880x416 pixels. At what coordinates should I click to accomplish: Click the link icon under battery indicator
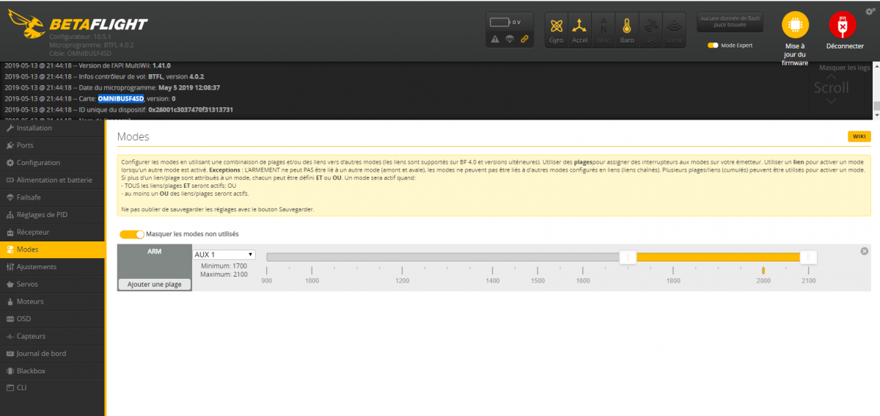pyautogui.click(x=524, y=39)
